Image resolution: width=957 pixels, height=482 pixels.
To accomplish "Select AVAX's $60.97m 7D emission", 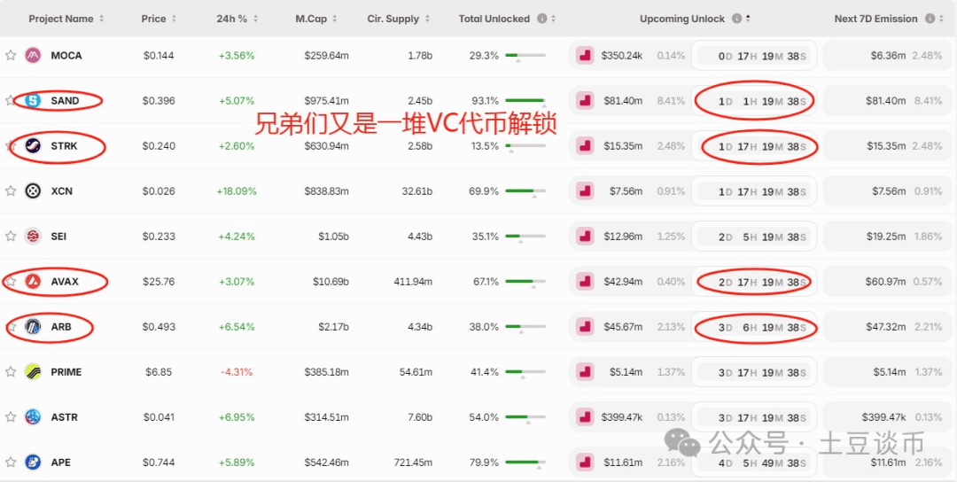I will (x=885, y=281).
